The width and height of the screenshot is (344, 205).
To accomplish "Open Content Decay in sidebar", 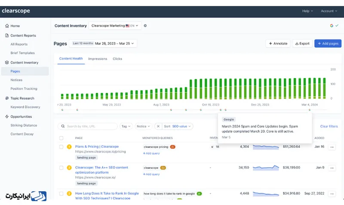I will click(x=22, y=134).
